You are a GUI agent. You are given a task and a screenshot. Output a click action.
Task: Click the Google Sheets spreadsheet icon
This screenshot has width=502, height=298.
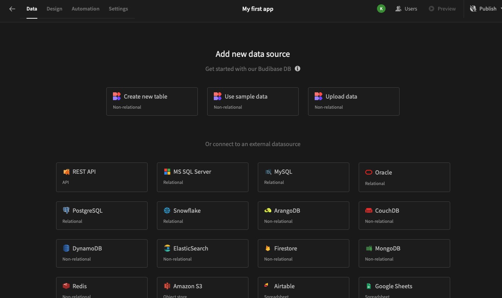click(368, 286)
